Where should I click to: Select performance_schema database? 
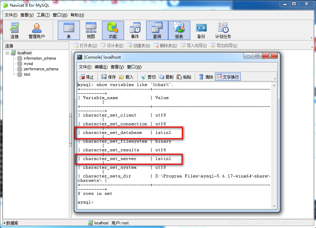click(x=41, y=69)
